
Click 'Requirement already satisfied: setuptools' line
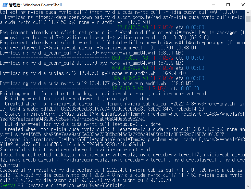click(x=122, y=35)
